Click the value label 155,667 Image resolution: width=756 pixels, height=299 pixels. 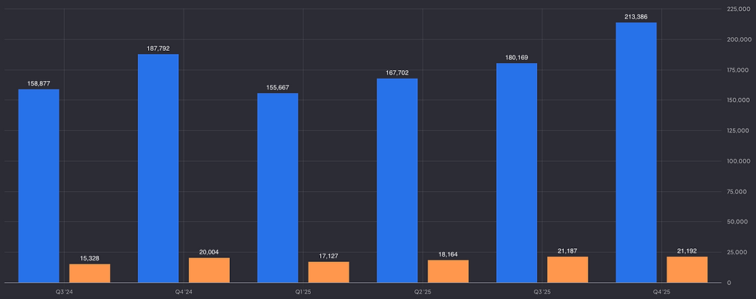278,88
